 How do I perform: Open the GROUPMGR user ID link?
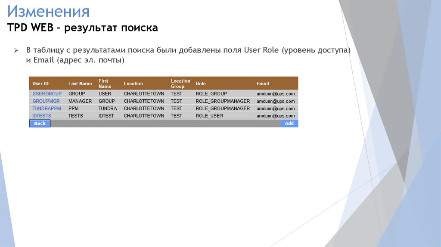point(46,101)
